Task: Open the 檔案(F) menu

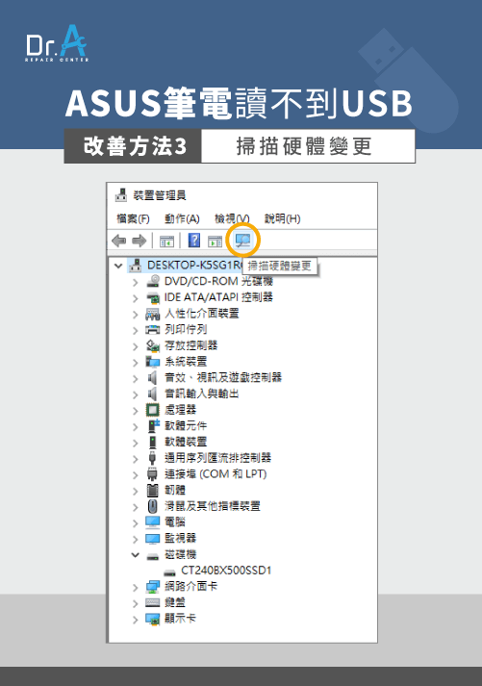Action: (133, 218)
